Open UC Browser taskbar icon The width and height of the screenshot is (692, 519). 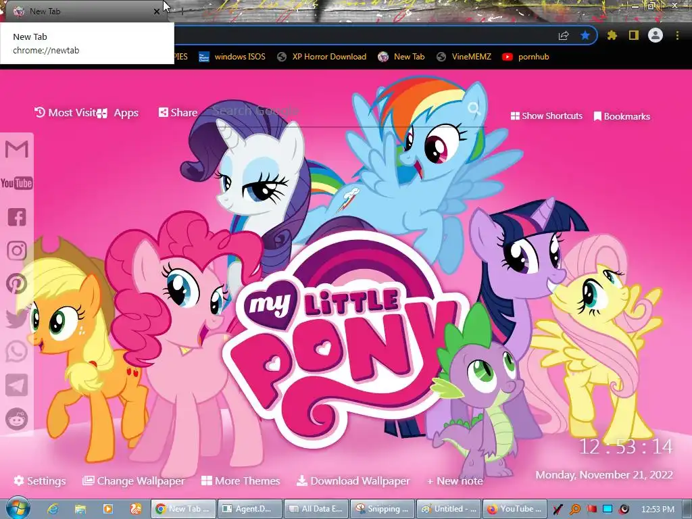click(135, 509)
